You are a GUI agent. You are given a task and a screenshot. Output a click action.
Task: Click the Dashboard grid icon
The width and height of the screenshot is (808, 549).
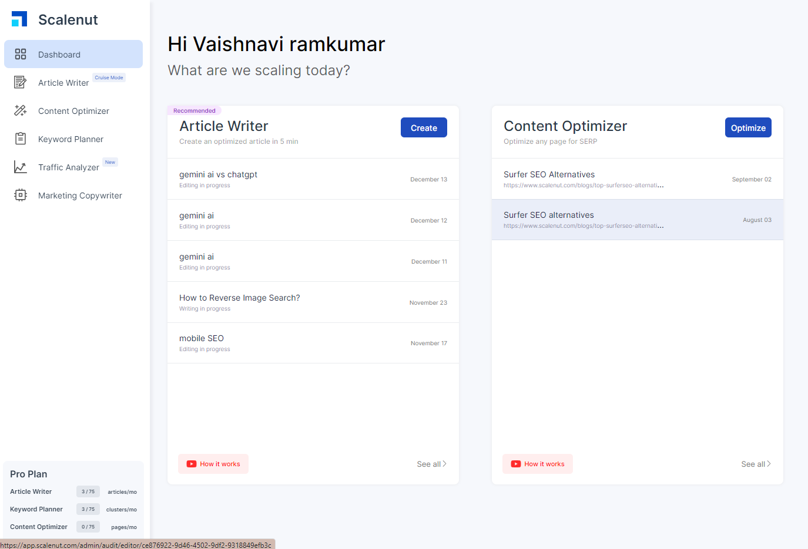coord(21,54)
